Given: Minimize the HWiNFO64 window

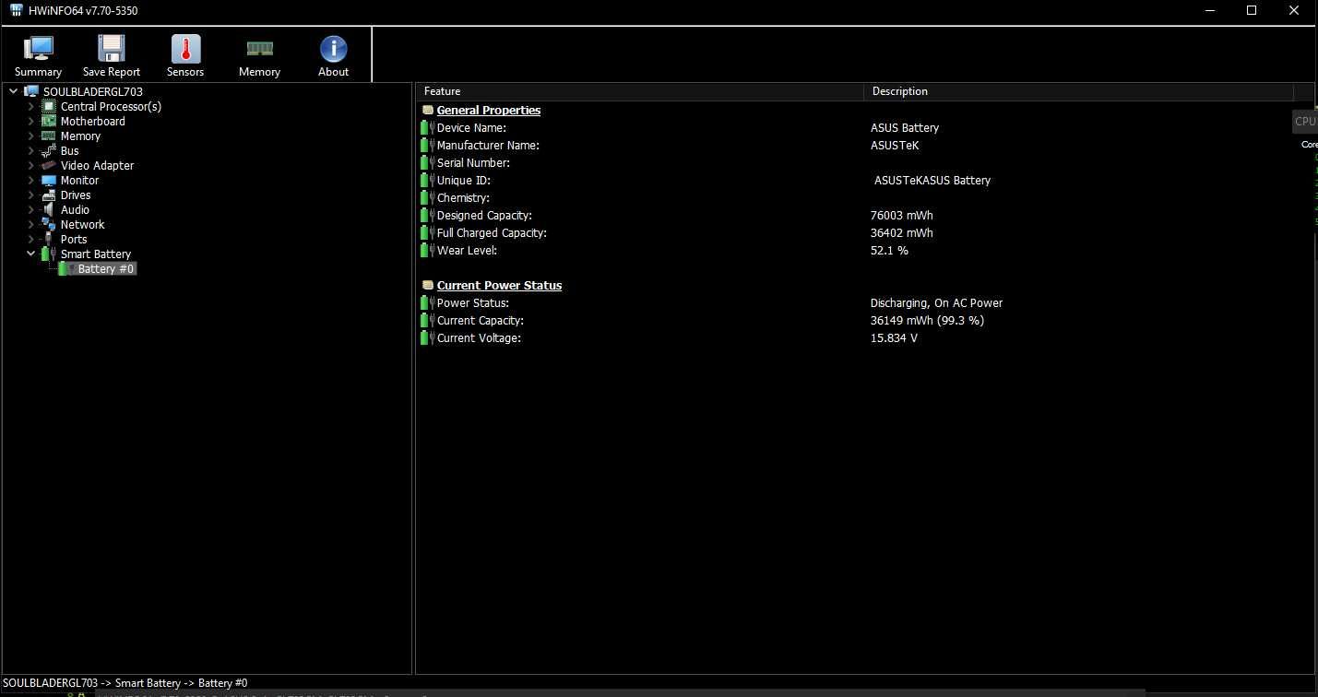Looking at the screenshot, I should point(1210,10).
